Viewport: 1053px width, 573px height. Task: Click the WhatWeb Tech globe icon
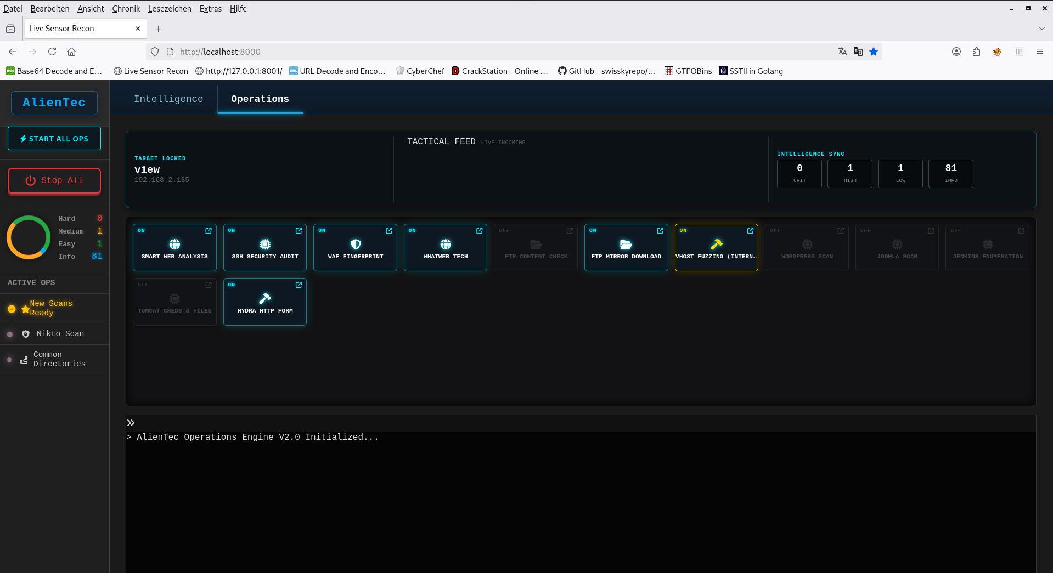point(446,244)
